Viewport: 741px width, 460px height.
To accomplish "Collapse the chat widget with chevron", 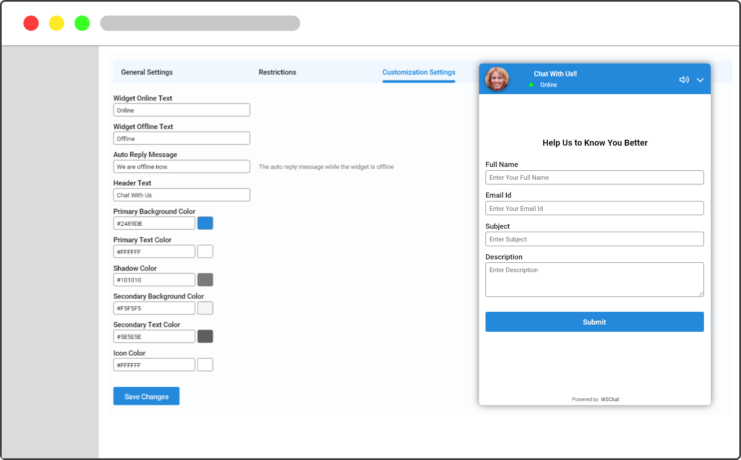I will tap(700, 80).
